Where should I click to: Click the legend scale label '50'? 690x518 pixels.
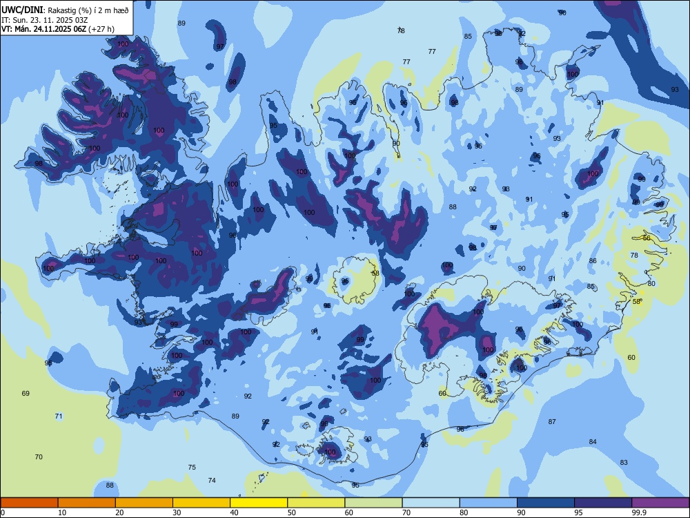[x=291, y=512]
